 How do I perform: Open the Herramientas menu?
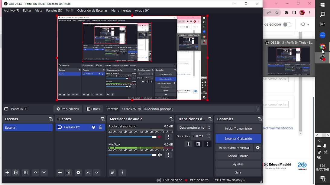[121, 11]
